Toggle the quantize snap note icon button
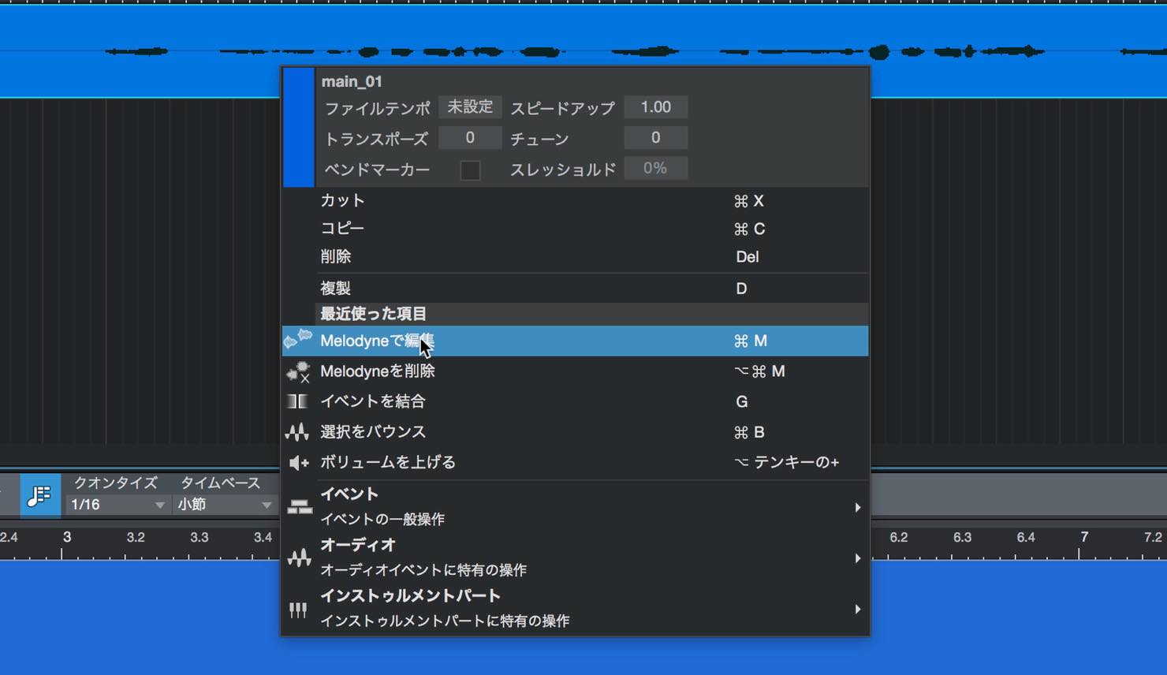1167x675 pixels. 40,495
